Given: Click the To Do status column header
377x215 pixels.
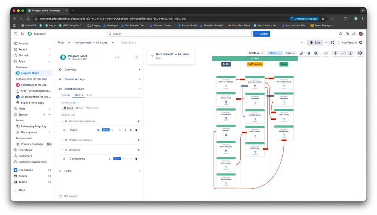Looking at the screenshot, I should click(226, 64).
